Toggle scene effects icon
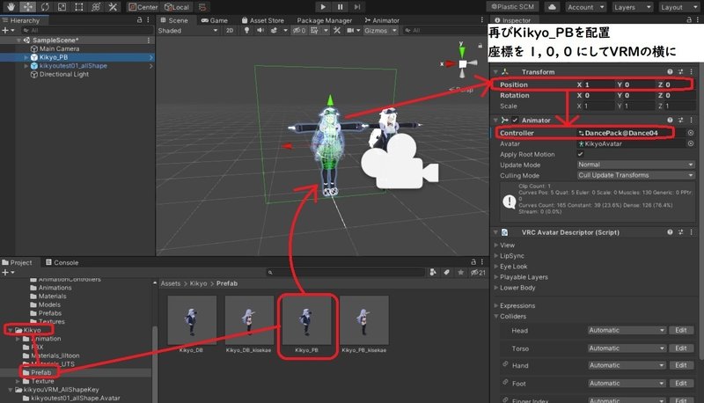The image size is (704, 403). pyautogui.click(x=274, y=31)
